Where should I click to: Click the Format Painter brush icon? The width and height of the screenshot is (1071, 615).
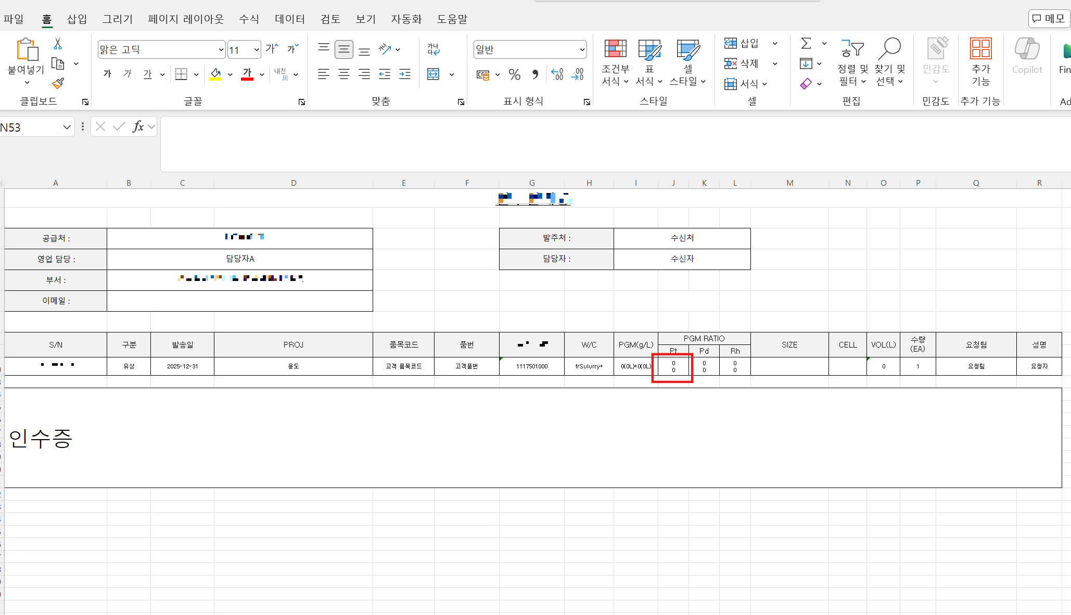click(58, 83)
